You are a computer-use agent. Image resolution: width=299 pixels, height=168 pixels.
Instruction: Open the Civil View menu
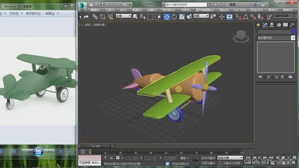239,10
